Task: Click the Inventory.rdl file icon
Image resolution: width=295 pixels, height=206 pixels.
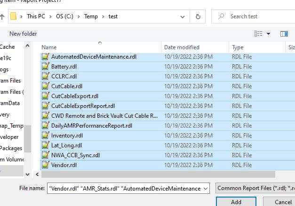Action: click(45, 135)
